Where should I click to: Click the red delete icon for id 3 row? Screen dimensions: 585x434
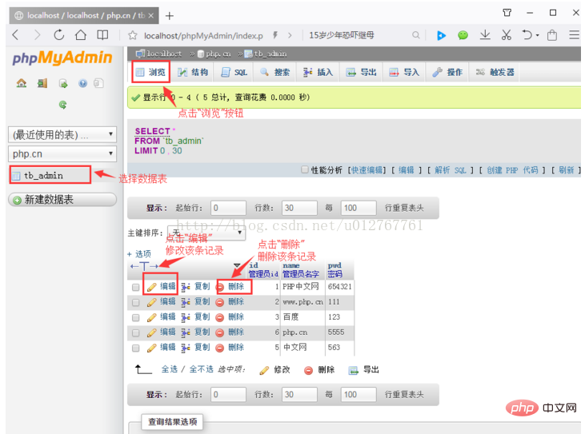[220, 317]
